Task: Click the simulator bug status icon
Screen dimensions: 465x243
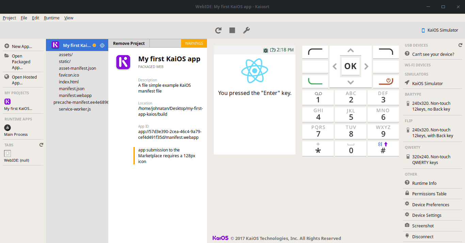Action: pos(266,50)
